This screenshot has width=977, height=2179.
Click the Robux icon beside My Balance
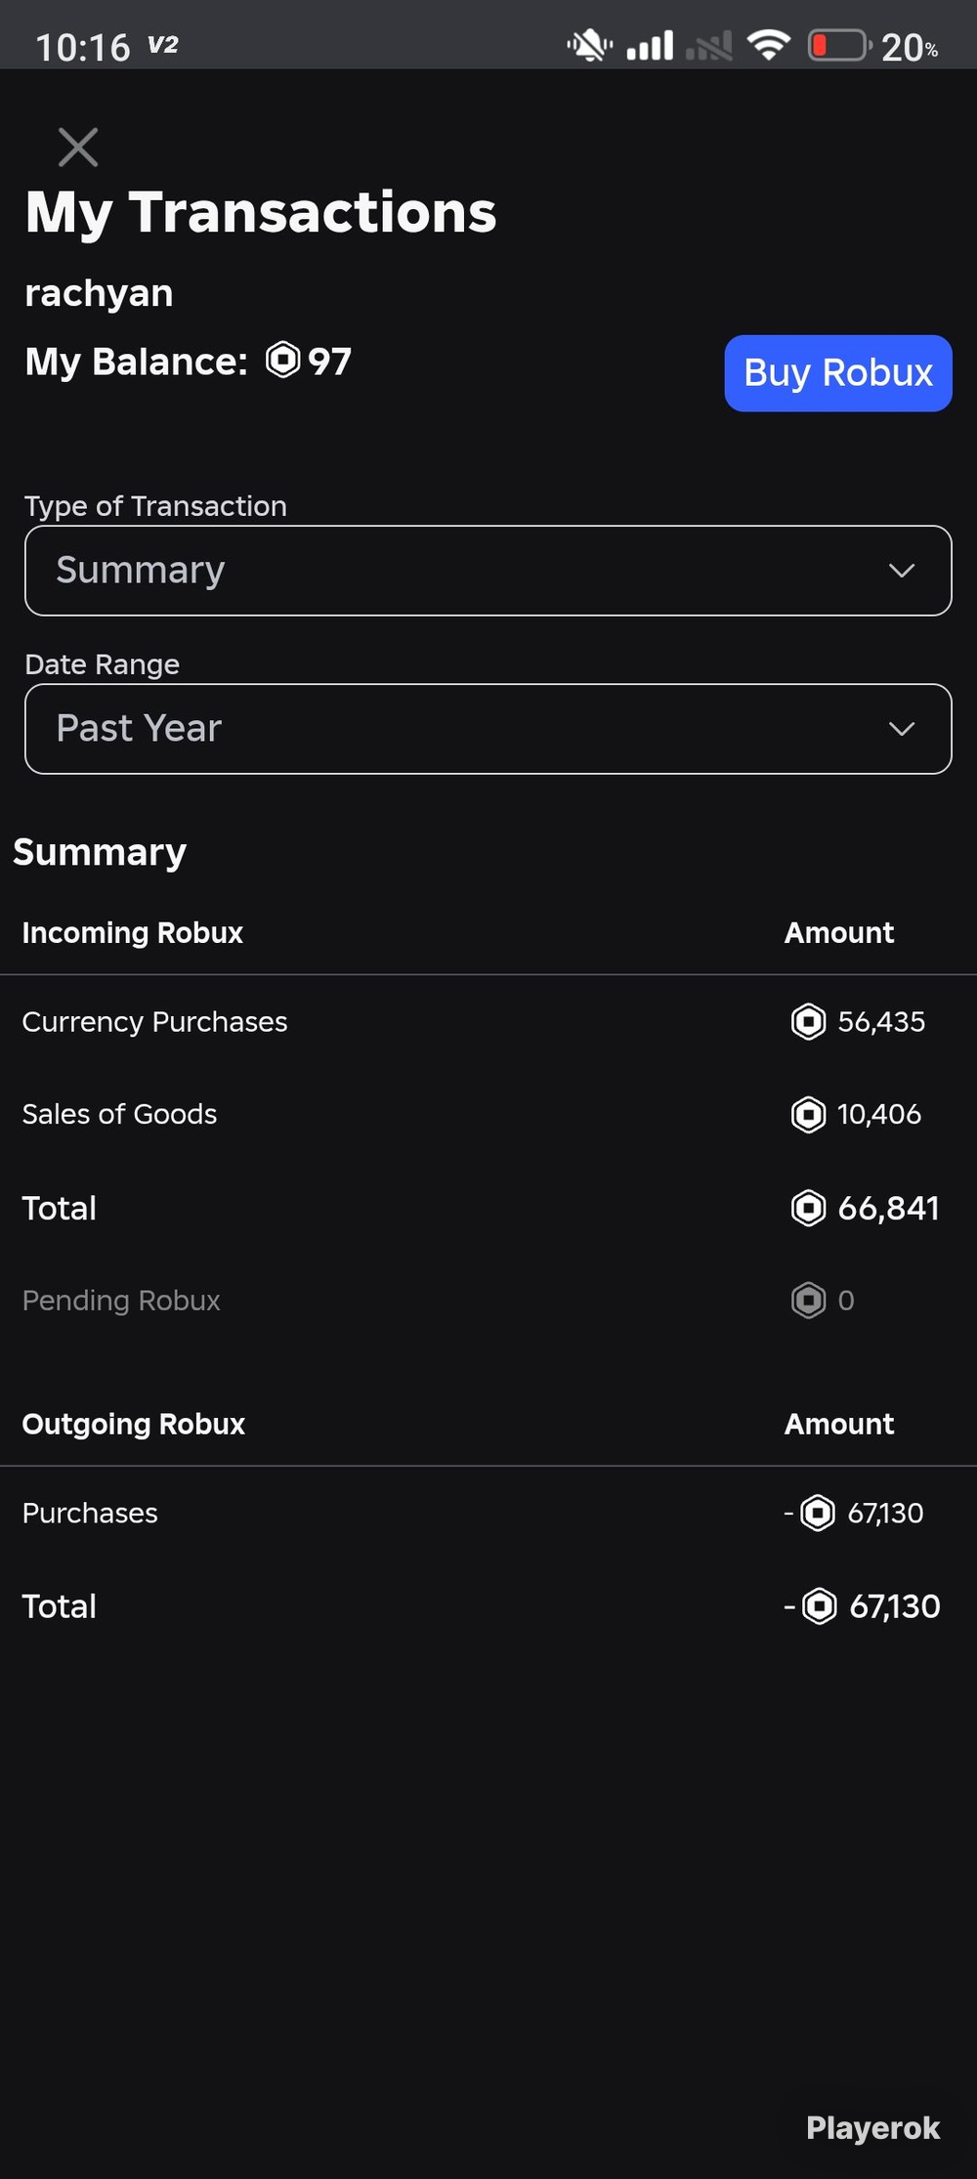(x=283, y=360)
